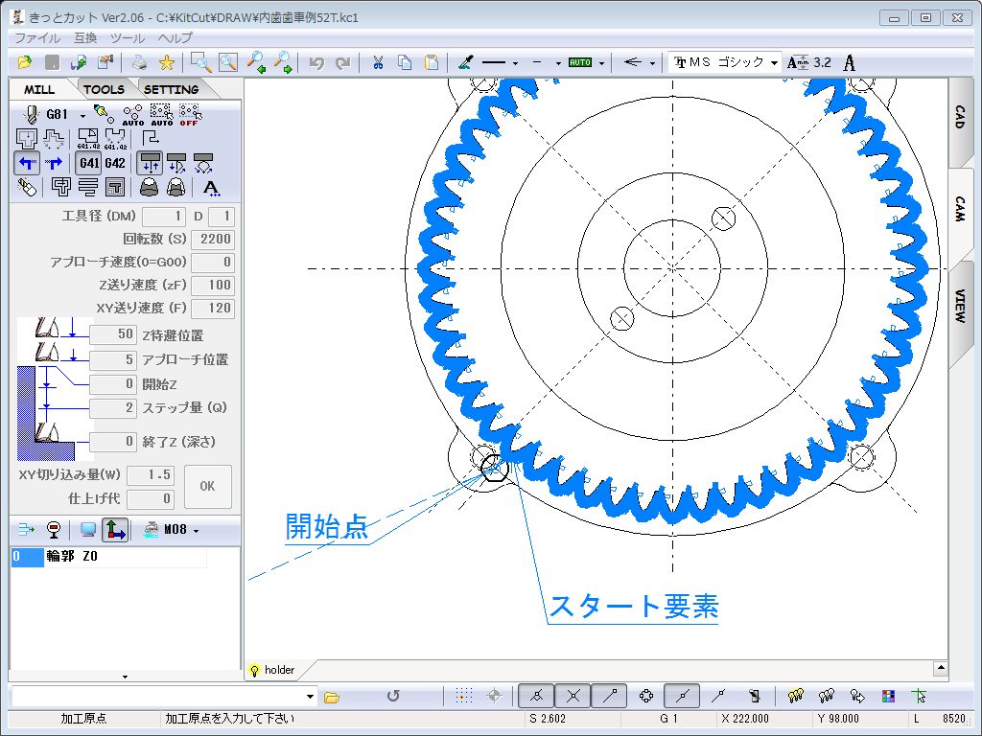Click the printer icon in the toolbar

(x=140, y=62)
